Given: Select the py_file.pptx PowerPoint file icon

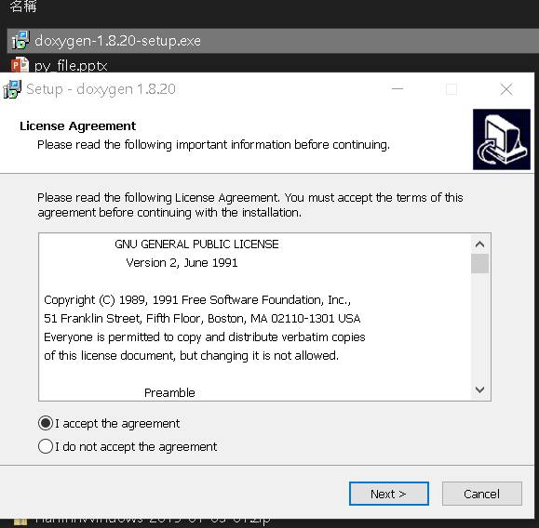Looking at the screenshot, I should pyautogui.click(x=20, y=65).
